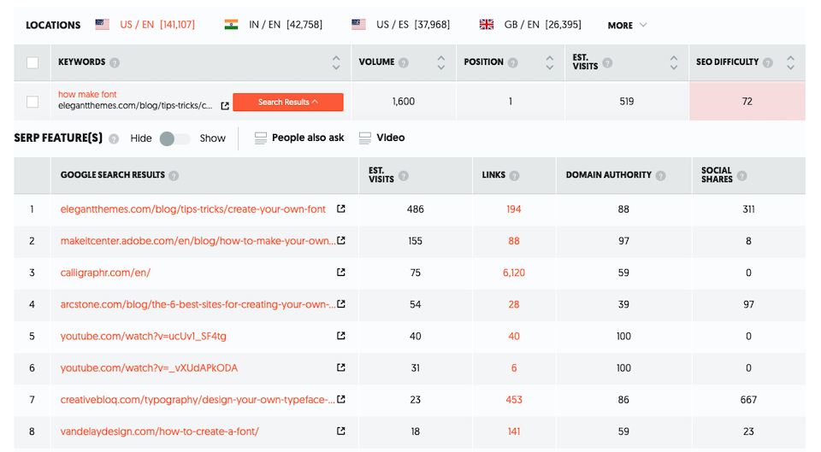Open the creativebloq.com typography result link

[x=197, y=399]
